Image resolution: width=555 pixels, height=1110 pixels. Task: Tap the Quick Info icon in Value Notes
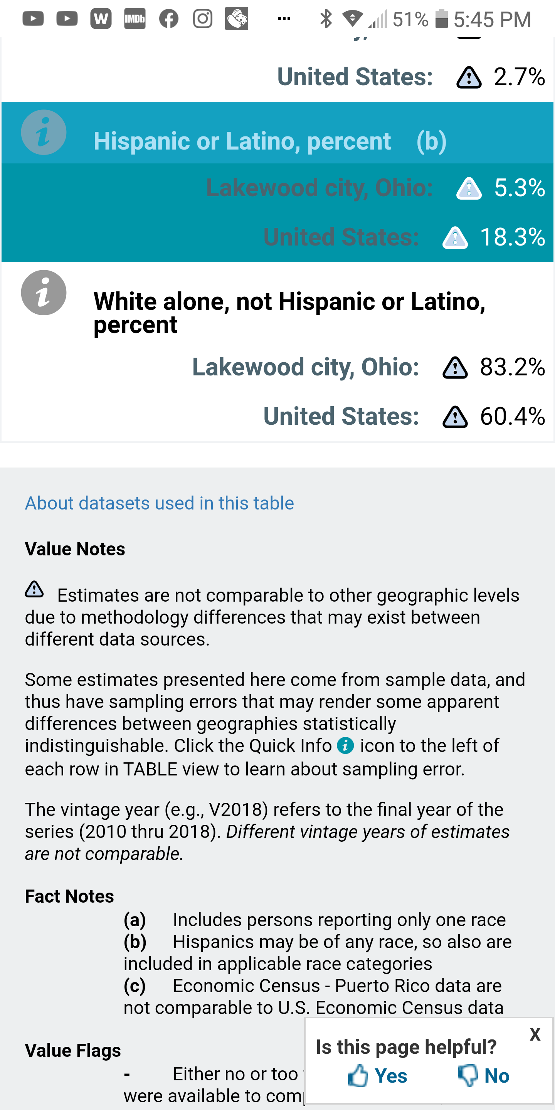pyautogui.click(x=345, y=745)
